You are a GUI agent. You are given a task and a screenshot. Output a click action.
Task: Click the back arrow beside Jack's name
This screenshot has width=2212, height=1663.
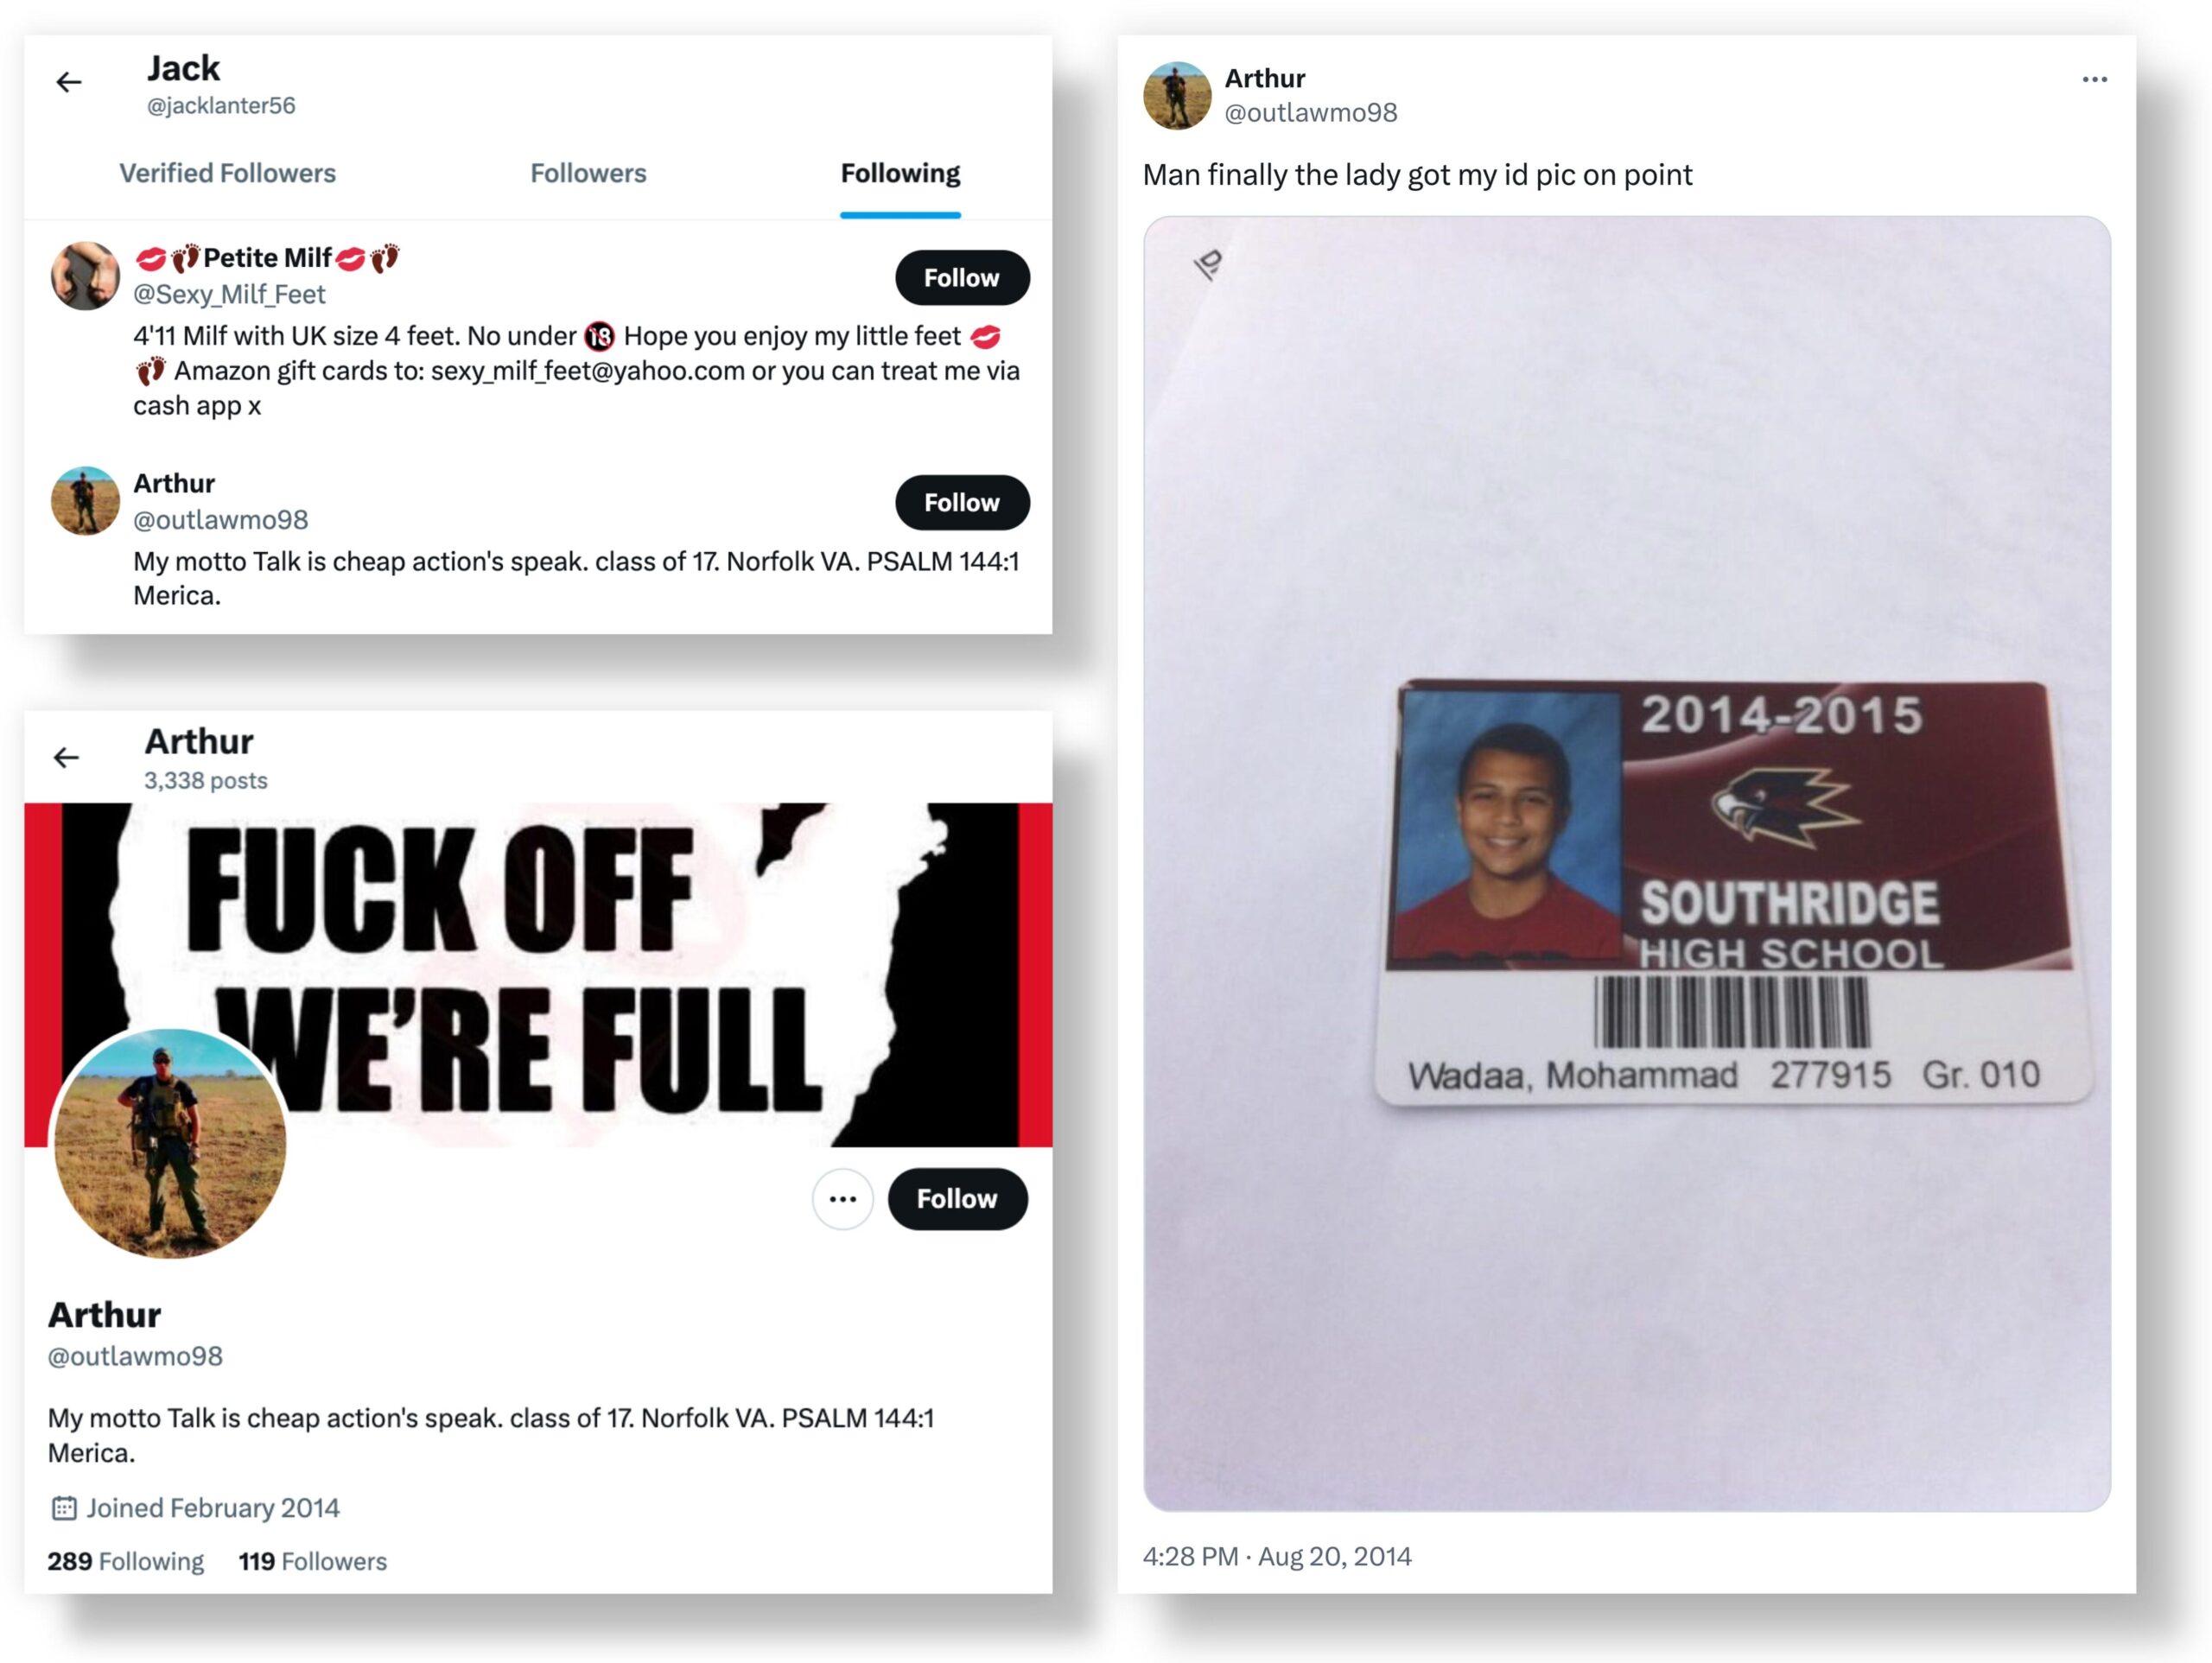[x=69, y=82]
